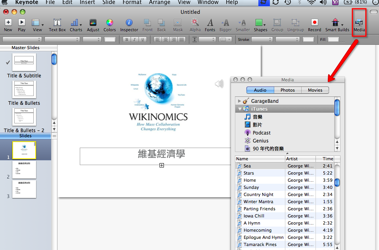Open the View toolbar menu
This screenshot has height=250, width=379.
click(x=37, y=25)
